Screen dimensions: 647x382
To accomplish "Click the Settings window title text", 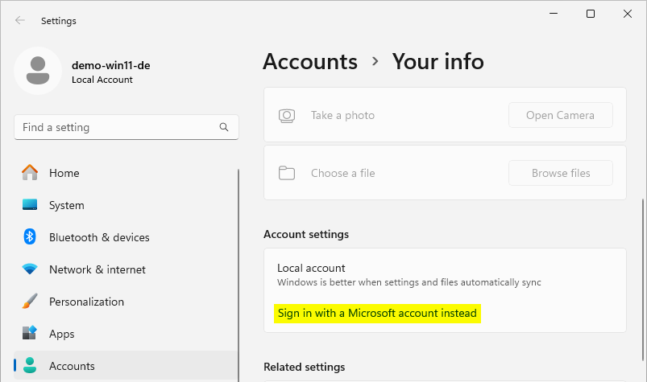I will [x=59, y=21].
